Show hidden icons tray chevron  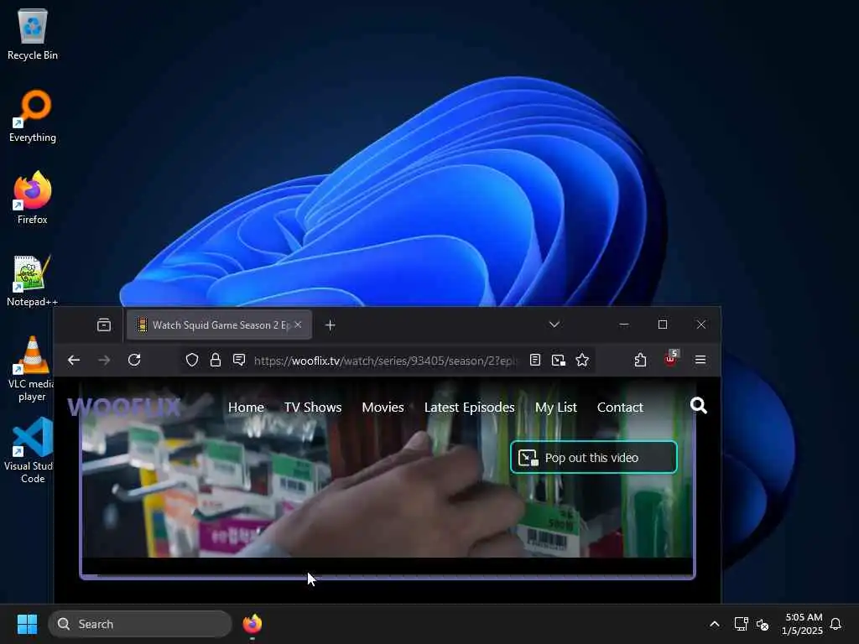pyautogui.click(x=715, y=624)
